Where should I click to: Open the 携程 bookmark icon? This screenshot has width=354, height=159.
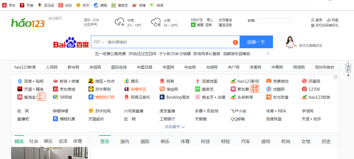96,5
